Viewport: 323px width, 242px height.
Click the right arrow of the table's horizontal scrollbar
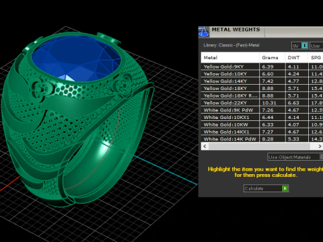click(320, 146)
